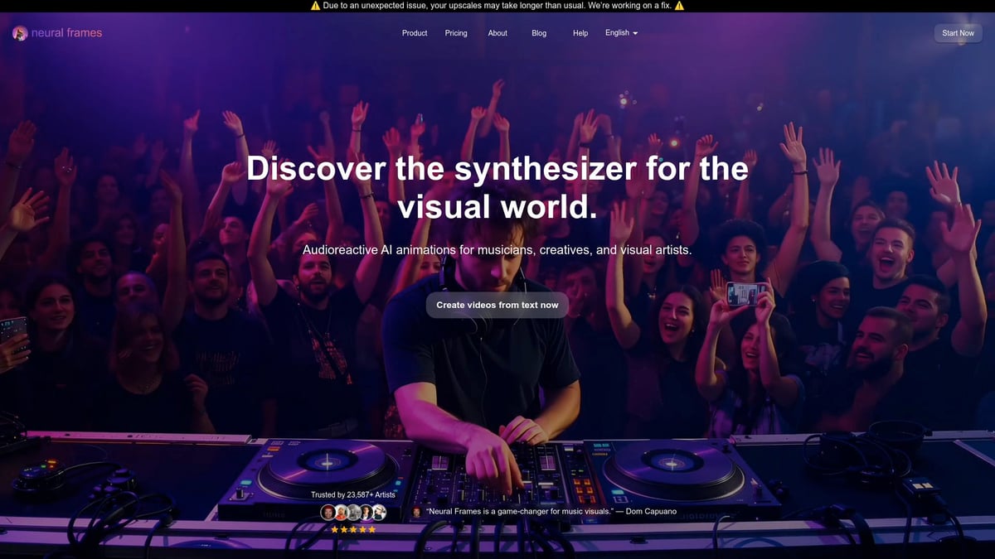Click the neural frames circular logo icon
The height and width of the screenshot is (559, 995).
click(x=19, y=33)
